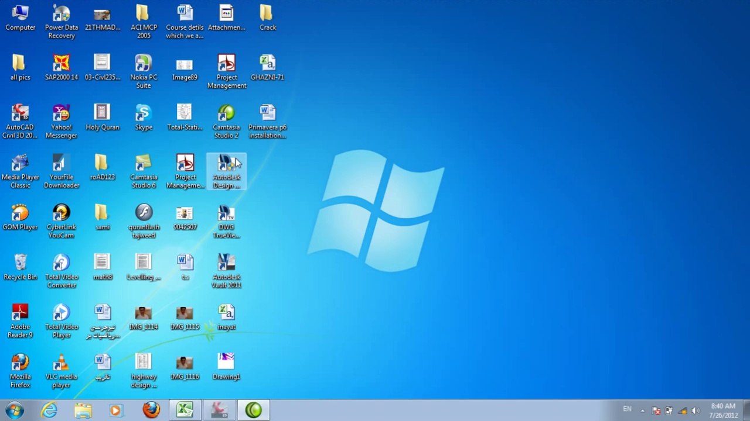Open Action Center flag icon
The height and width of the screenshot is (421, 750).
pyautogui.click(x=656, y=410)
